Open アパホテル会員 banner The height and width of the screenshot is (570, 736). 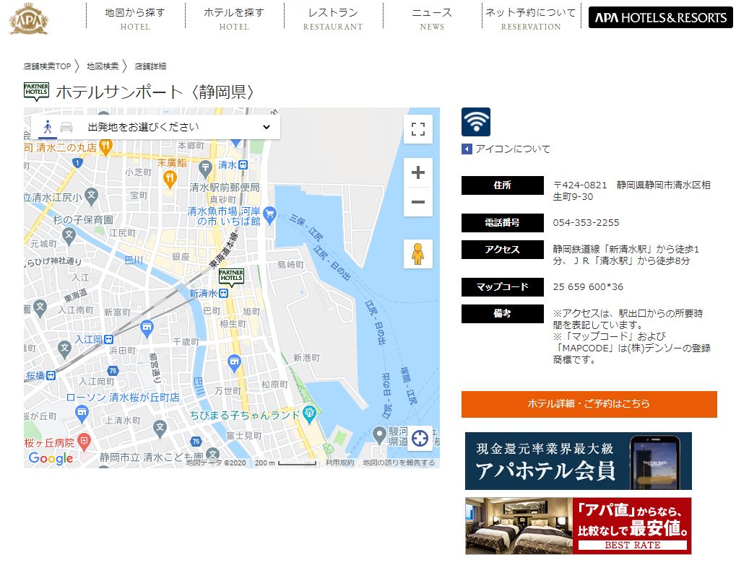579,461
